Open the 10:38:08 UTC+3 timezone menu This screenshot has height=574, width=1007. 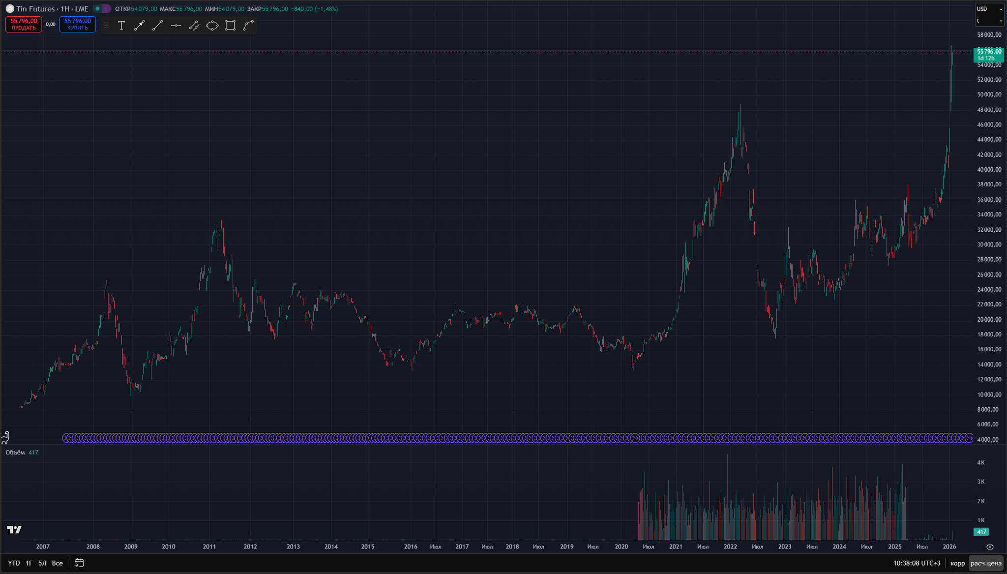[917, 563]
